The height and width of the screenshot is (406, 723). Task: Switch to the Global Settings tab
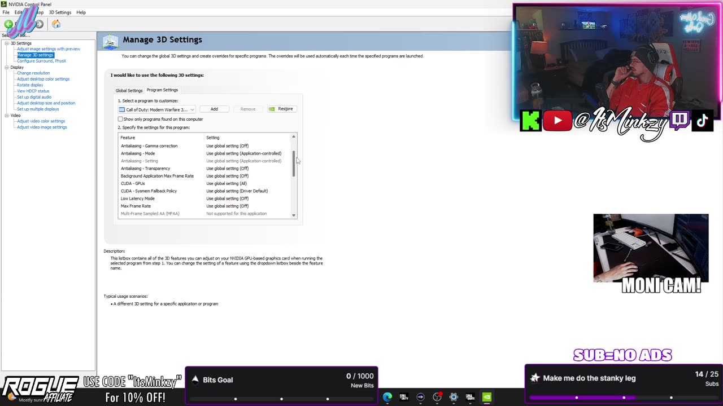tap(129, 90)
